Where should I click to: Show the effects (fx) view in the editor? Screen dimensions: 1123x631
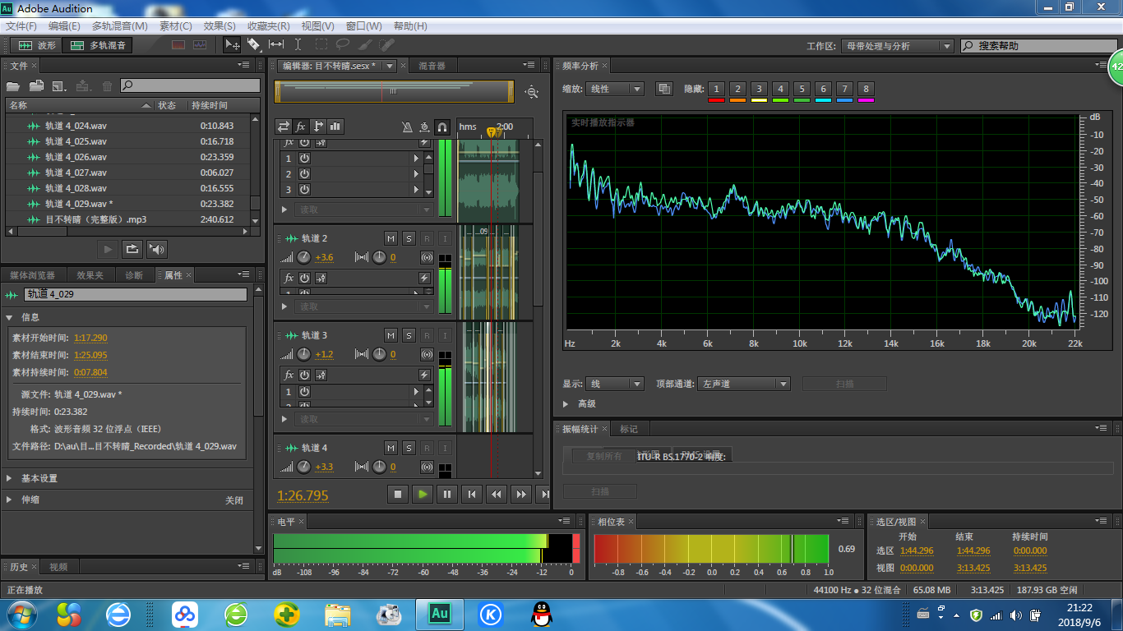pos(301,127)
